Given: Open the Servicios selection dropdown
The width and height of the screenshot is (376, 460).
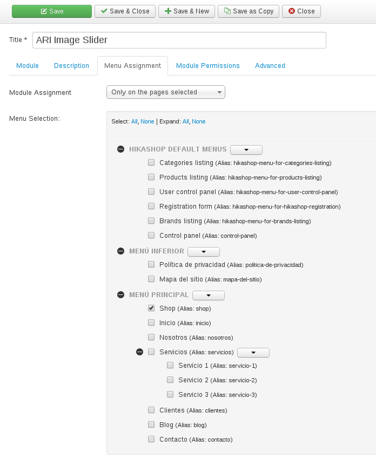Looking at the screenshot, I should [x=253, y=353].
